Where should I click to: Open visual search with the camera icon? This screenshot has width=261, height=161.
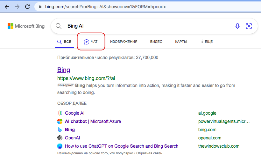pyautogui.click(x=249, y=26)
